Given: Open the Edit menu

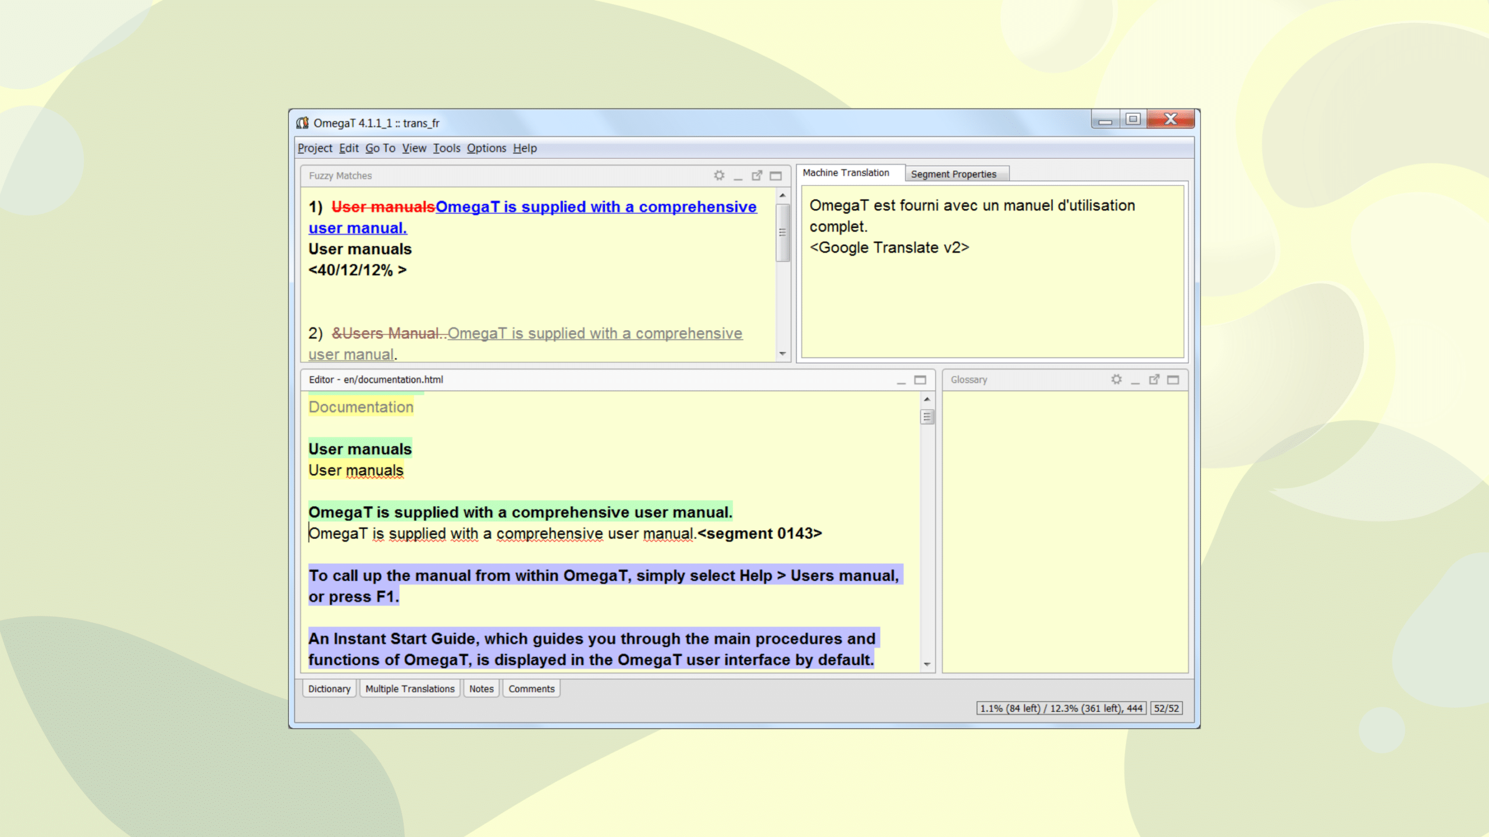Looking at the screenshot, I should click(349, 148).
